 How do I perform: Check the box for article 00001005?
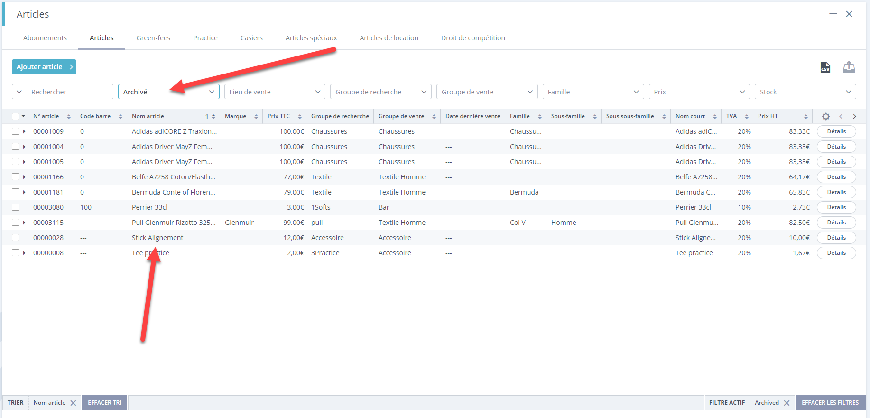[16, 162]
